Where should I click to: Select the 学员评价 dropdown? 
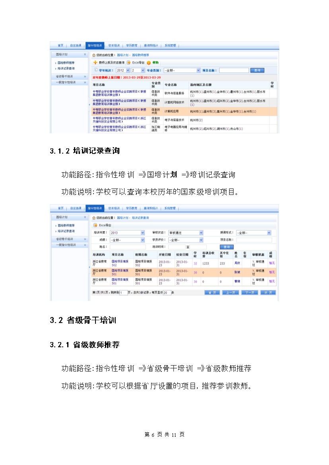[x=185, y=240]
